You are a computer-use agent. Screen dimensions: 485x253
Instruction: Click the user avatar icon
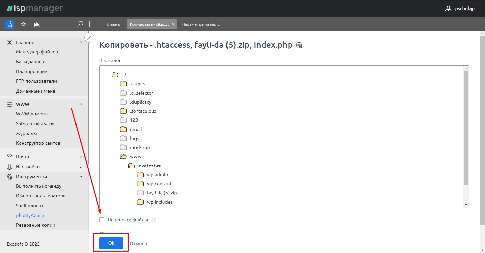[448, 9]
